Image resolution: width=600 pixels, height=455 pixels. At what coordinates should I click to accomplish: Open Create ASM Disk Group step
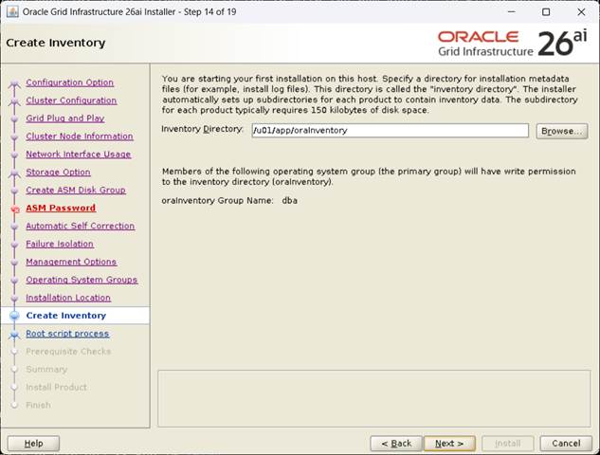pos(76,191)
